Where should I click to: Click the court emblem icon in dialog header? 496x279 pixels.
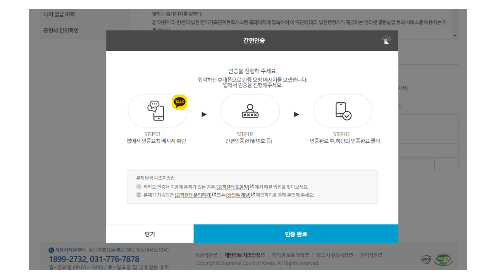pyautogui.click(x=386, y=40)
